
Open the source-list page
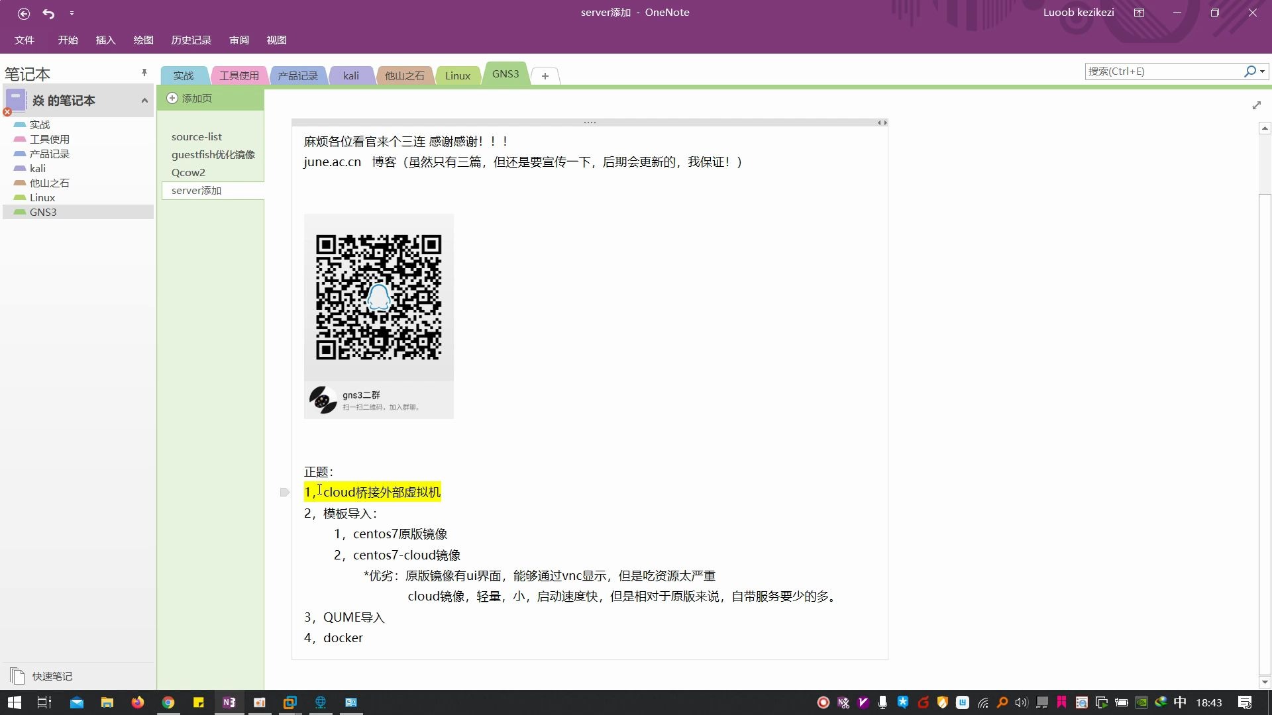point(197,136)
